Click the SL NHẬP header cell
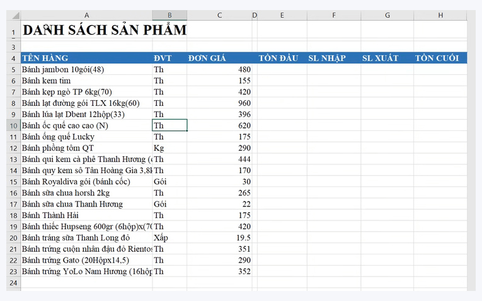482x301 pixels. (x=334, y=58)
